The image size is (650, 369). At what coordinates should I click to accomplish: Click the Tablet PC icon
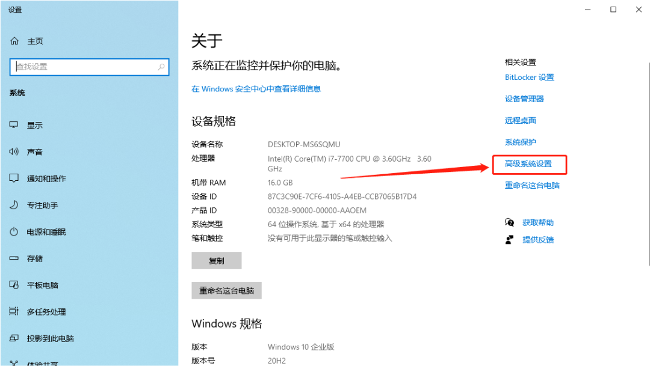coord(14,285)
